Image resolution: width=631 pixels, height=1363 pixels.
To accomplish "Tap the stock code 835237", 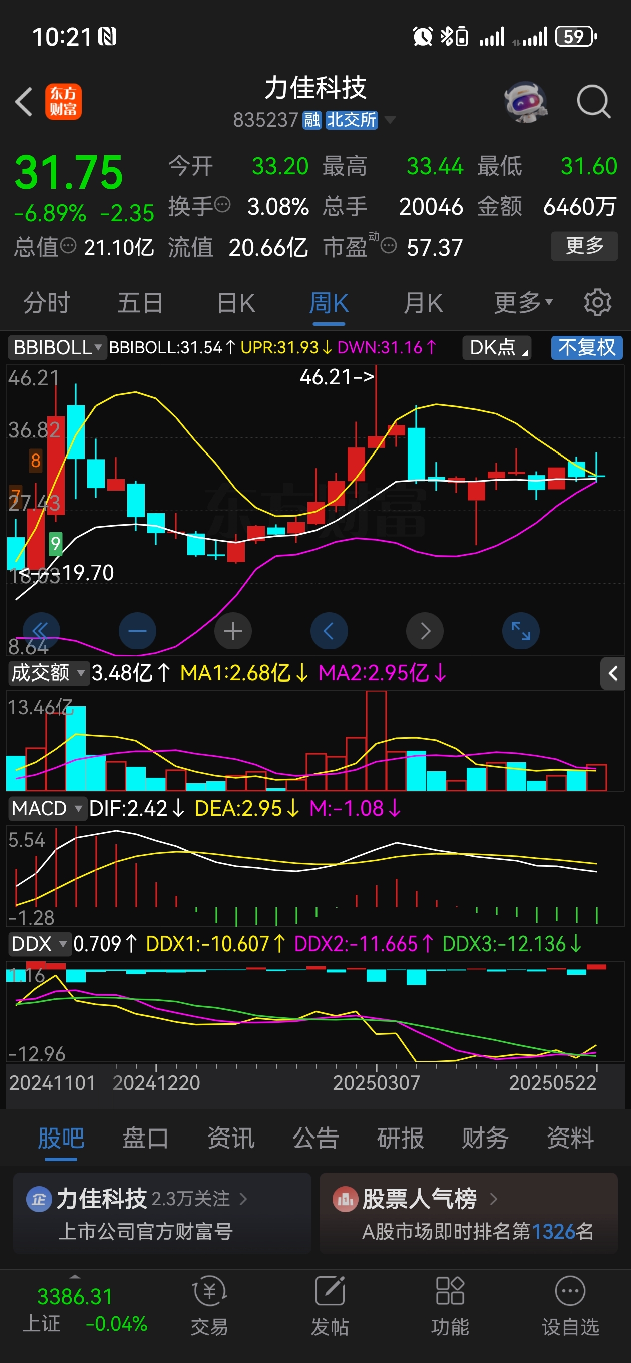I will [266, 120].
